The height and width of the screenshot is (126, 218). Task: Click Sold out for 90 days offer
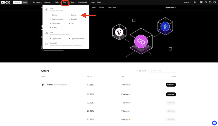pyautogui.click(x=171, y=111)
